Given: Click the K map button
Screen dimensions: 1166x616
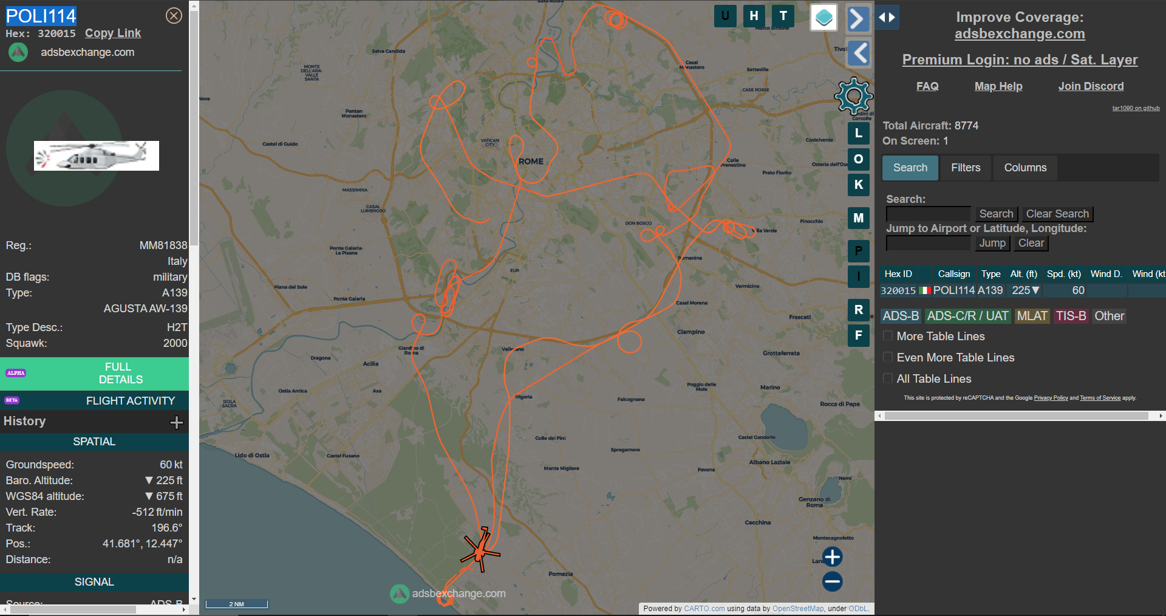Looking at the screenshot, I should tap(859, 185).
